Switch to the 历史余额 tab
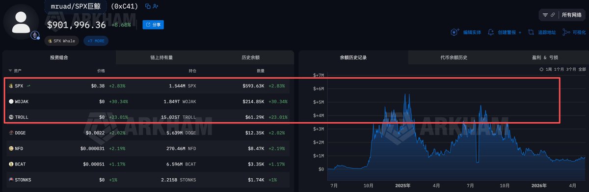This screenshot has width=589, height=192. tap(250, 57)
